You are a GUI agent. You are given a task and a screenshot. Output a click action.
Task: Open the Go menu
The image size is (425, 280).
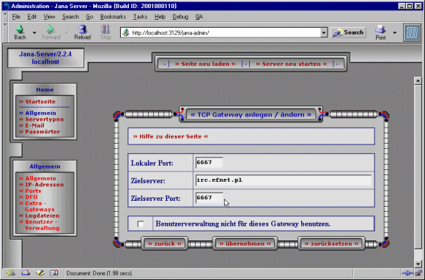click(x=89, y=17)
